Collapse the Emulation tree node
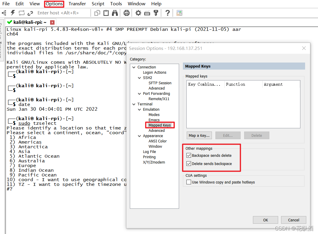The width and height of the screenshot is (318, 234). pos(139,110)
